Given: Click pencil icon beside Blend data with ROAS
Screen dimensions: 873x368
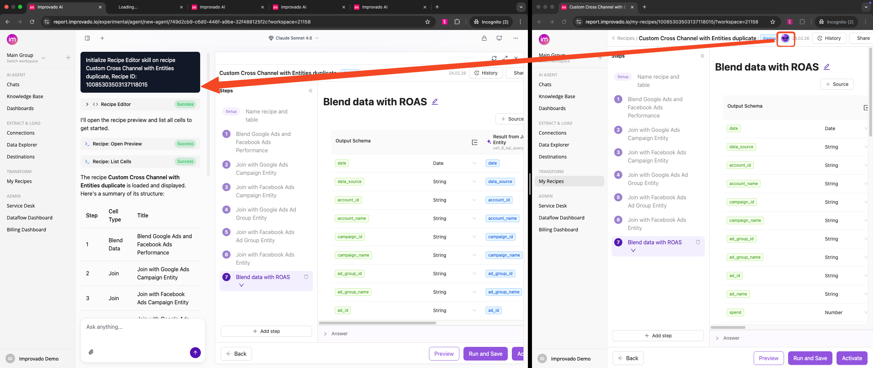Looking at the screenshot, I should click(435, 102).
